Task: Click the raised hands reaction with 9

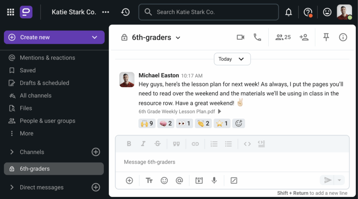Action: click(147, 123)
